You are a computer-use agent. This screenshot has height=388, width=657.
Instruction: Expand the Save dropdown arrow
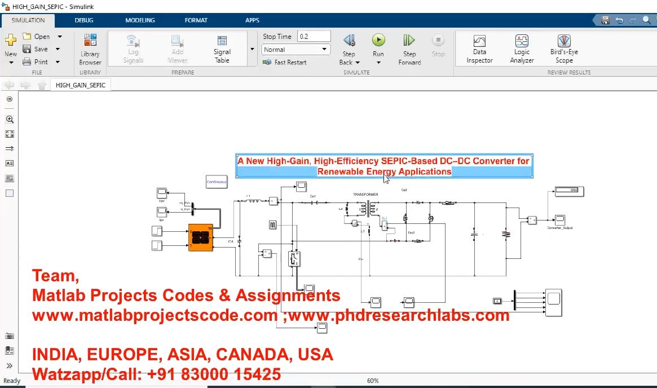pos(58,49)
